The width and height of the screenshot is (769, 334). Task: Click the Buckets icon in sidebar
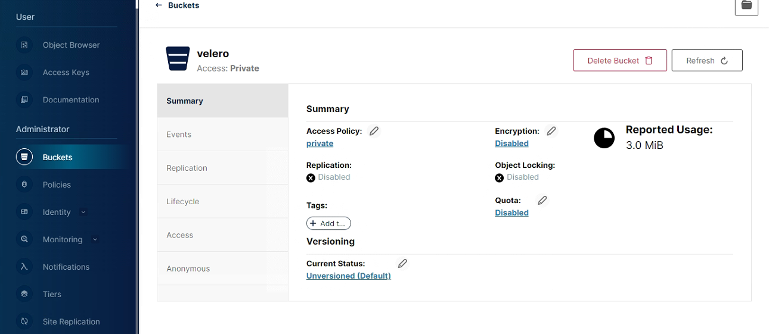tap(24, 157)
